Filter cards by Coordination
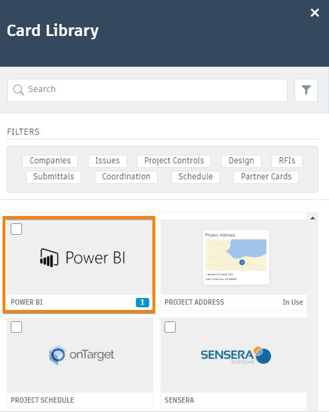329x412 pixels. [x=126, y=177]
